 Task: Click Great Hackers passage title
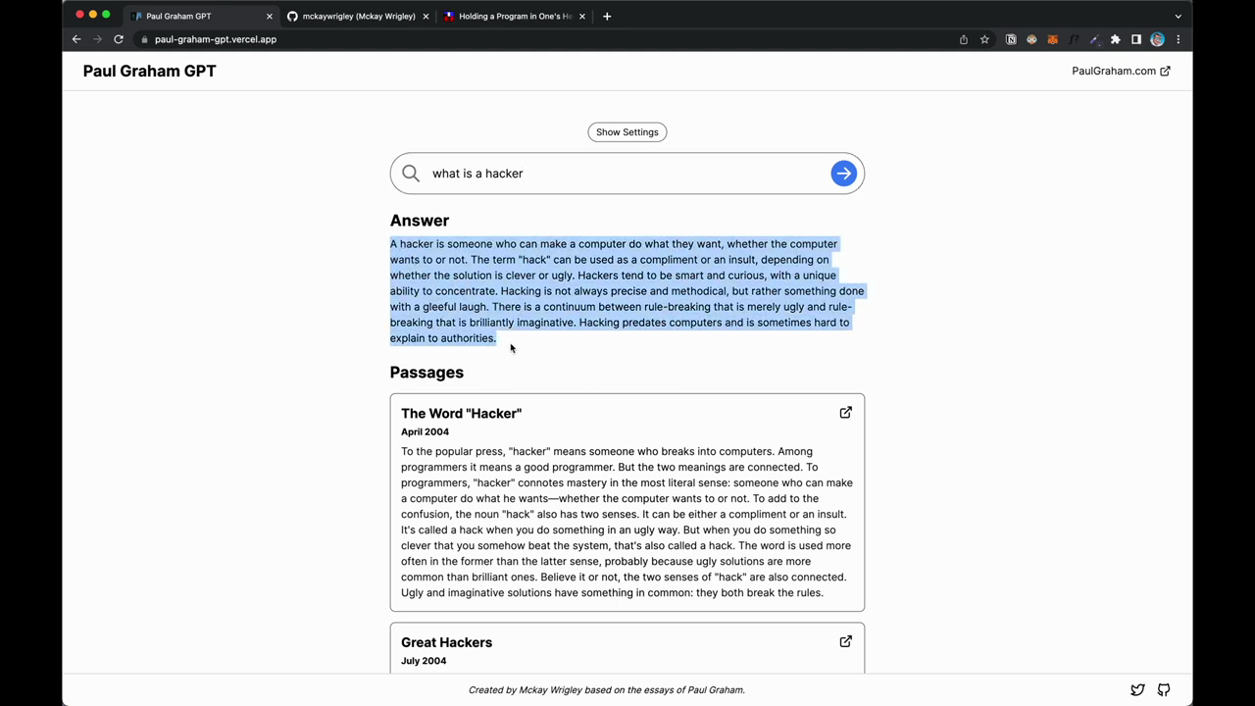coord(446,642)
